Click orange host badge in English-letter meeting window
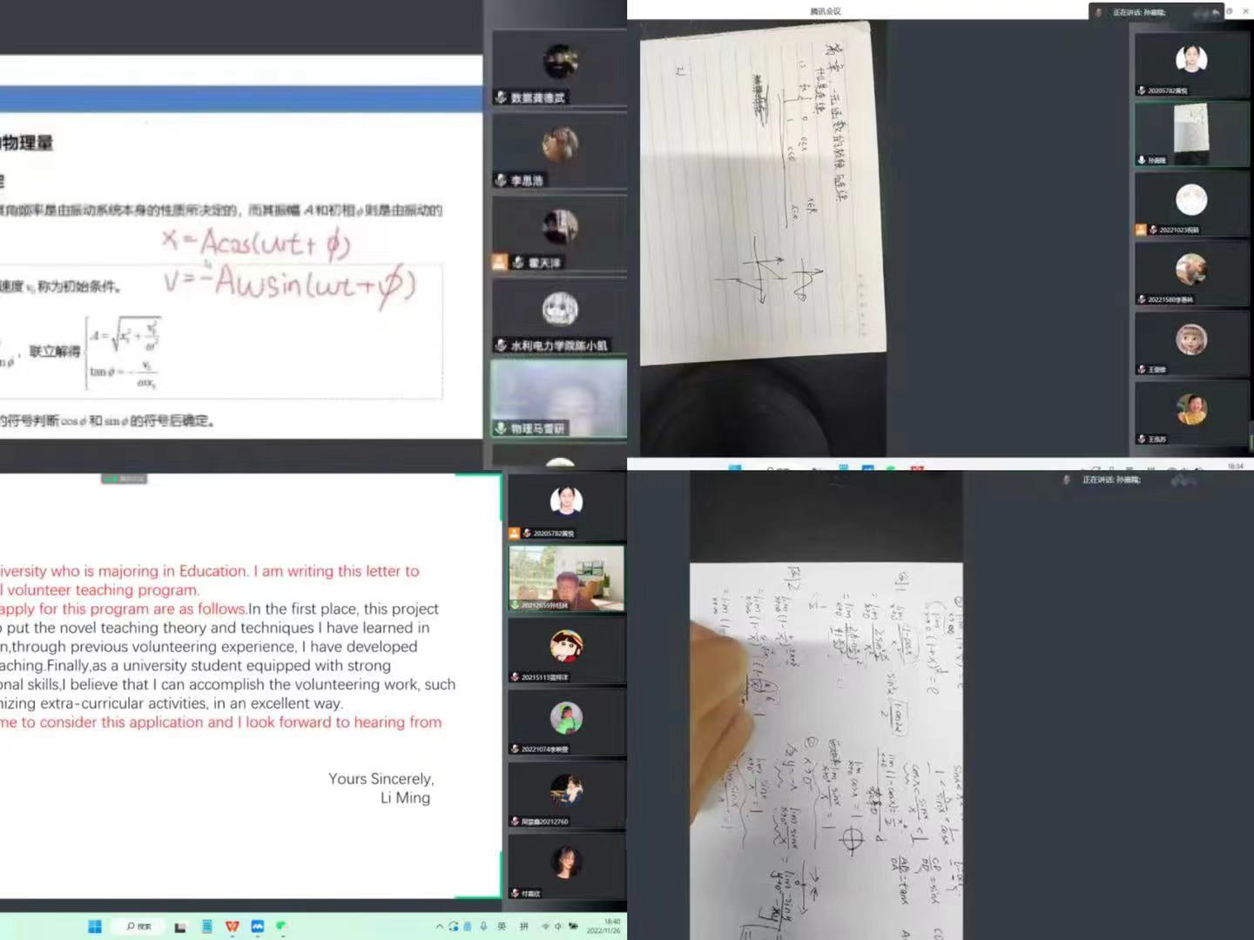The height and width of the screenshot is (940, 1254). click(515, 533)
